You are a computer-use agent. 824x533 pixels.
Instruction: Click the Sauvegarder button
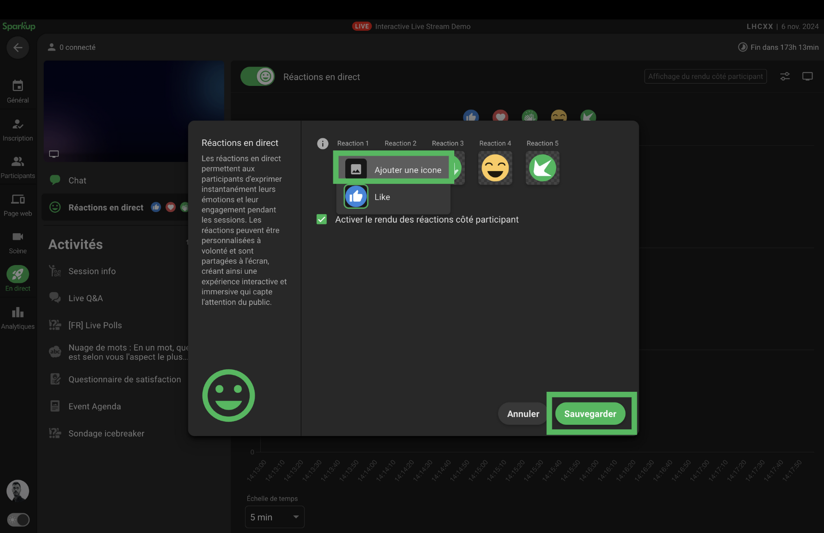pyautogui.click(x=590, y=414)
